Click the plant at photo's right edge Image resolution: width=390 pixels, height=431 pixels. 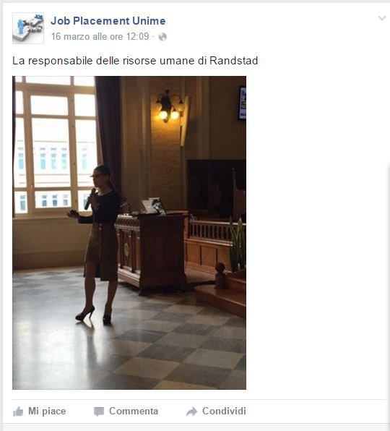pos(238,244)
